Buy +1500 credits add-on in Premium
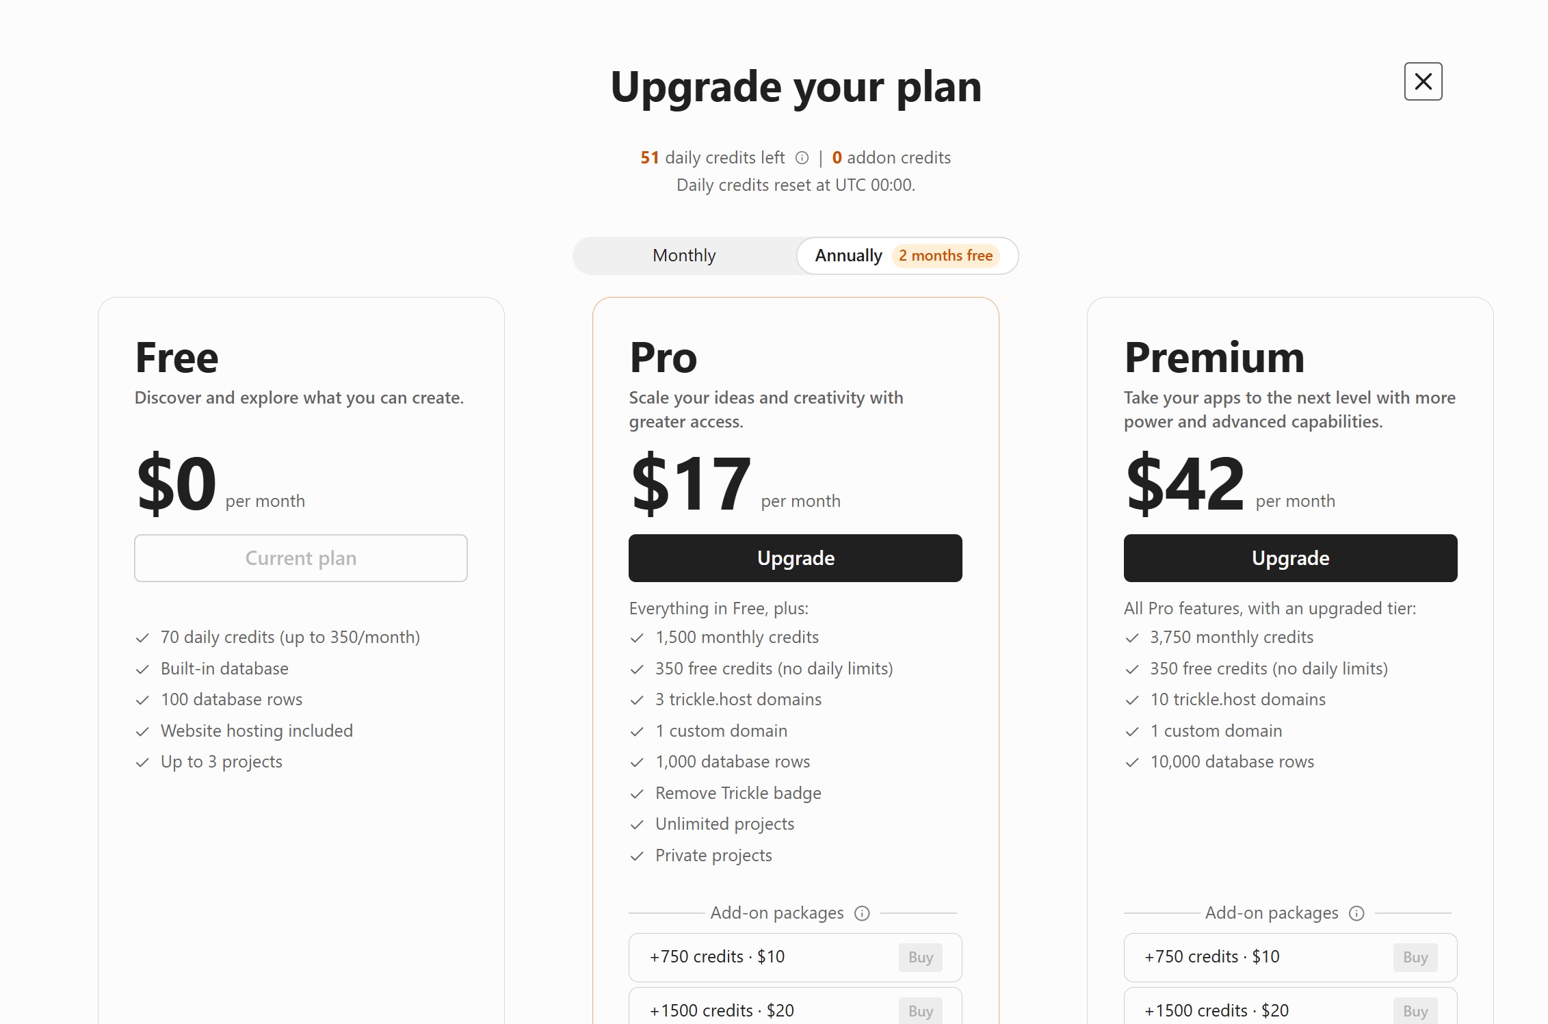Viewport: 1548px width, 1024px height. pyautogui.click(x=1415, y=1010)
